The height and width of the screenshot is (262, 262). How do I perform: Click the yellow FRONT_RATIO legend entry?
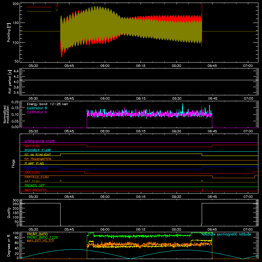click(x=37, y=234)
